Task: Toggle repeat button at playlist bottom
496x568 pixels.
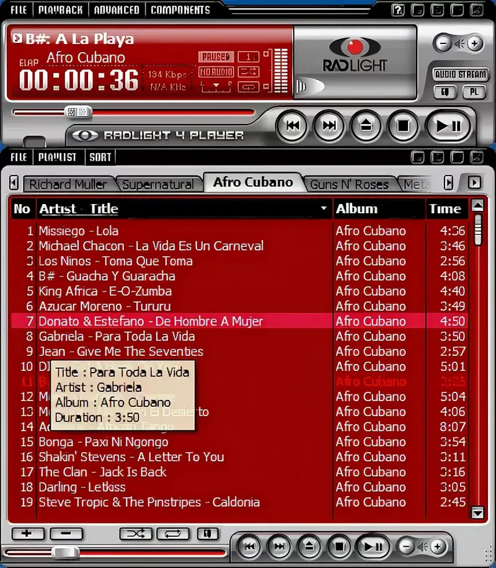Action: [x=173, y=534]
